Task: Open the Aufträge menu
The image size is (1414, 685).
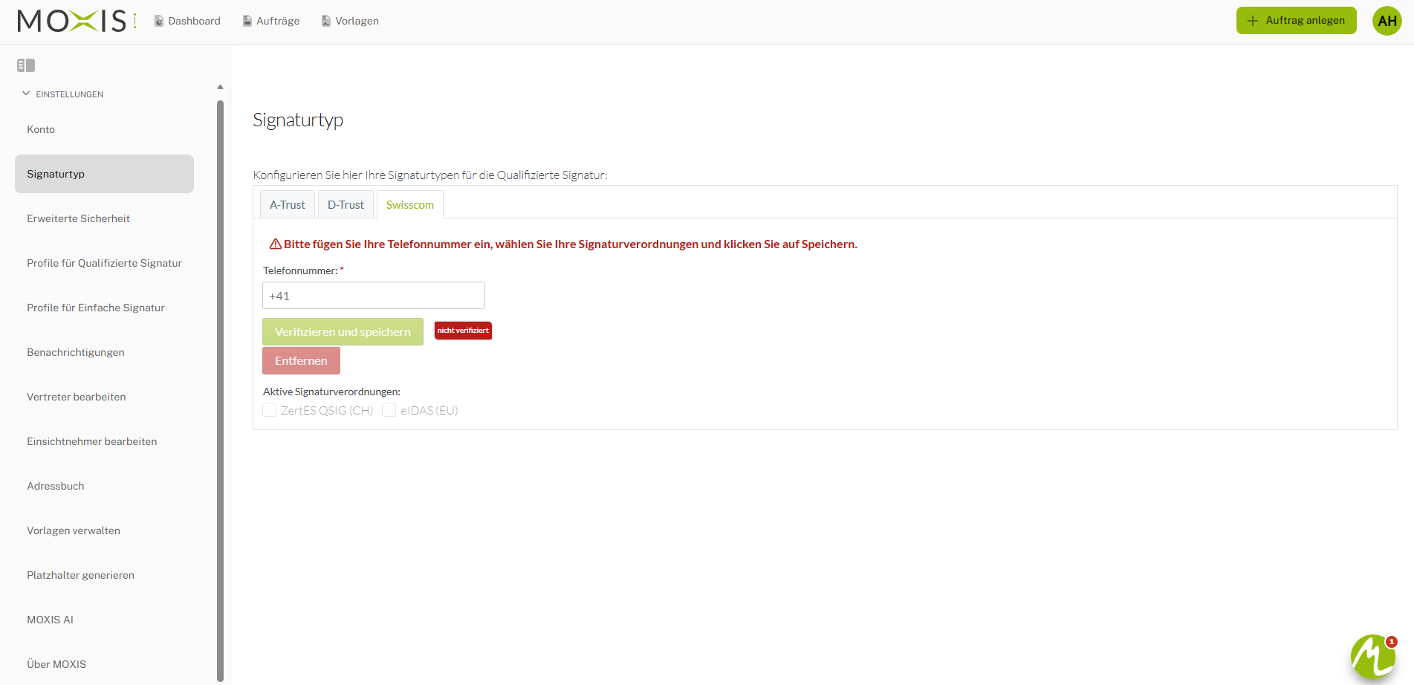Action: tap(271, 21)
